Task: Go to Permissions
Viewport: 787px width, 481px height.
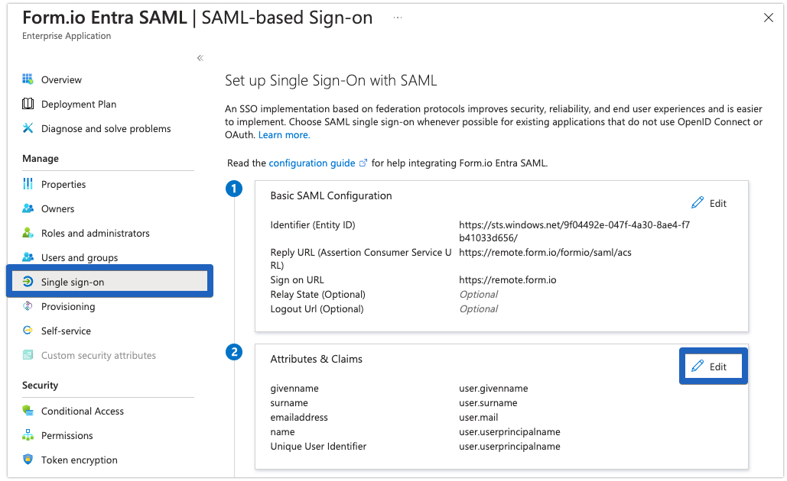Action: pyautogui.click(x=67, y=435)
